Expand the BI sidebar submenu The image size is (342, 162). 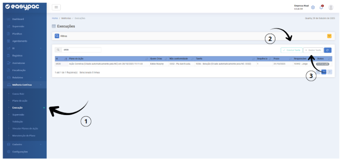tap(41, 48)
